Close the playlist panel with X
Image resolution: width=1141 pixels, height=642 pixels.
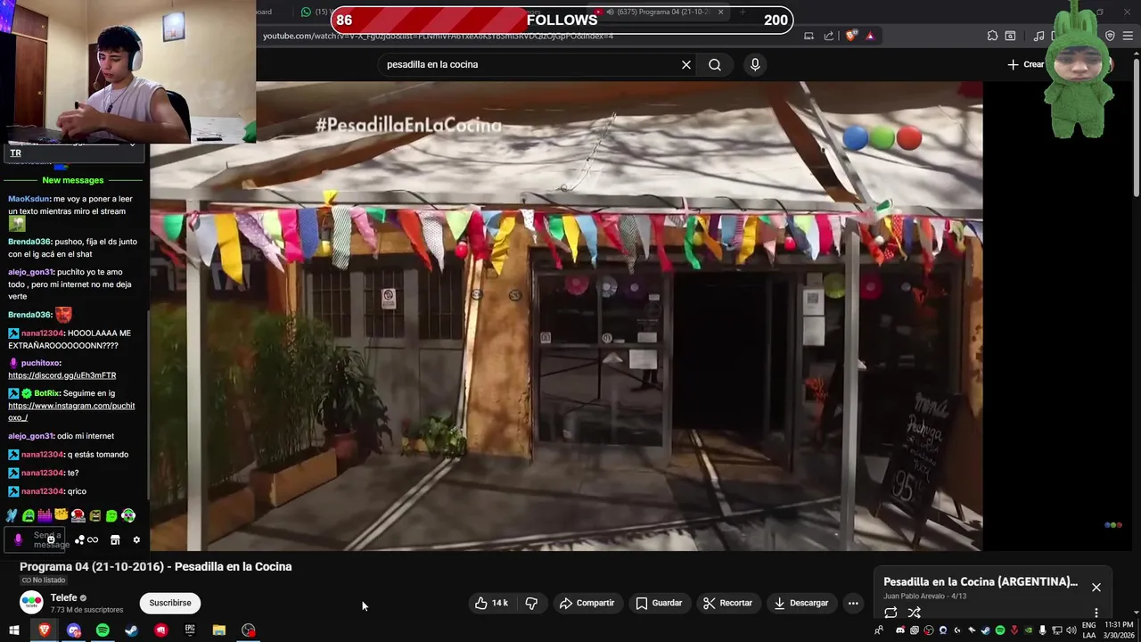pyautogui.click(x=1096, y=587)
